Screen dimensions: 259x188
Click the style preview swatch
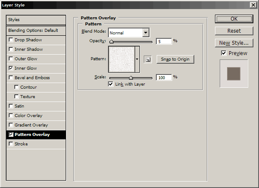[x=234, y=74]
